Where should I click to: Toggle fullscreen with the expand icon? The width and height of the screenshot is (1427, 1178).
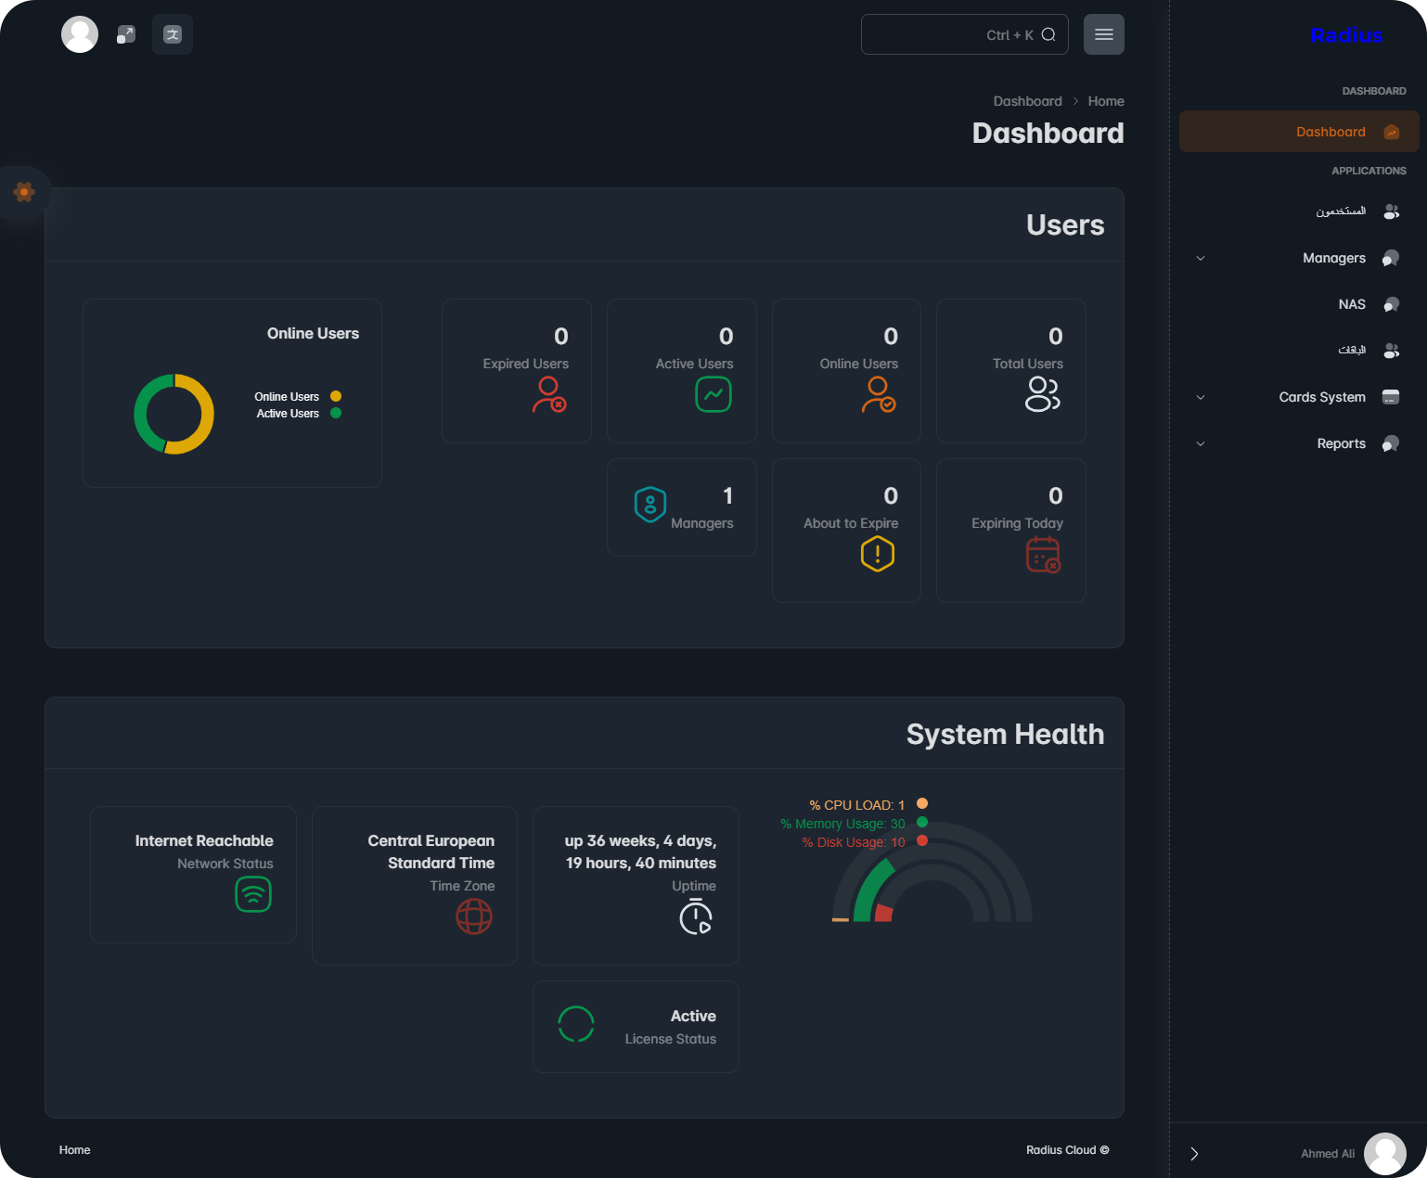click(126, 34)
